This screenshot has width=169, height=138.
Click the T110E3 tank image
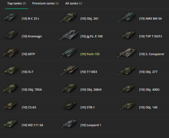pos(69,71)
